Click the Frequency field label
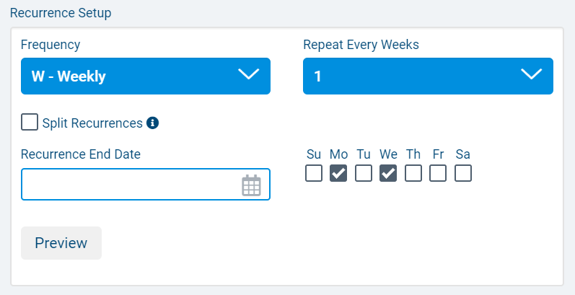The height and width of the screenshot is (295, 575). (x=51, y=45)
